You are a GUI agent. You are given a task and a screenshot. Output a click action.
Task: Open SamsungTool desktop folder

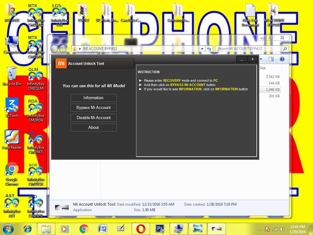[178, 12]
